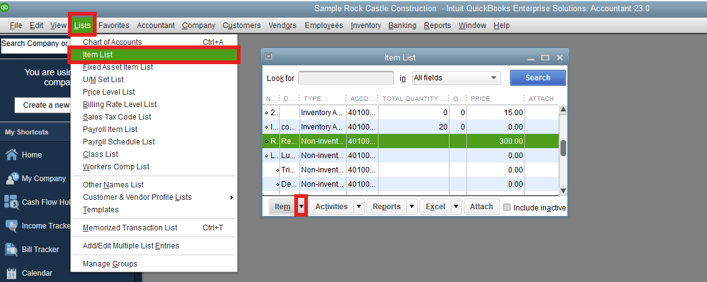Viewport: 707px width, 282px height.
Task: Click the Item List window menu icon
Action: click(x=269, y=57)
